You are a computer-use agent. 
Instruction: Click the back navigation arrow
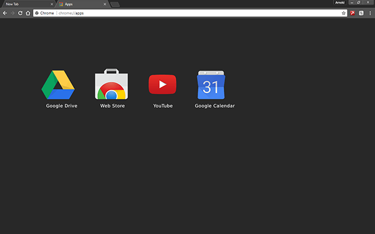pos(5,13)
